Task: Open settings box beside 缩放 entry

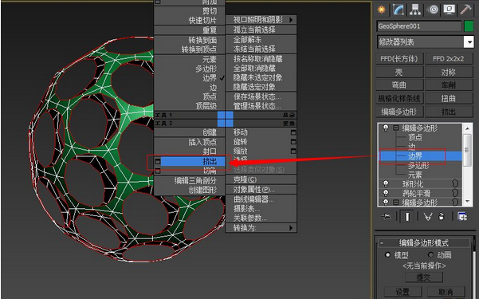Action: pos(293,151)
